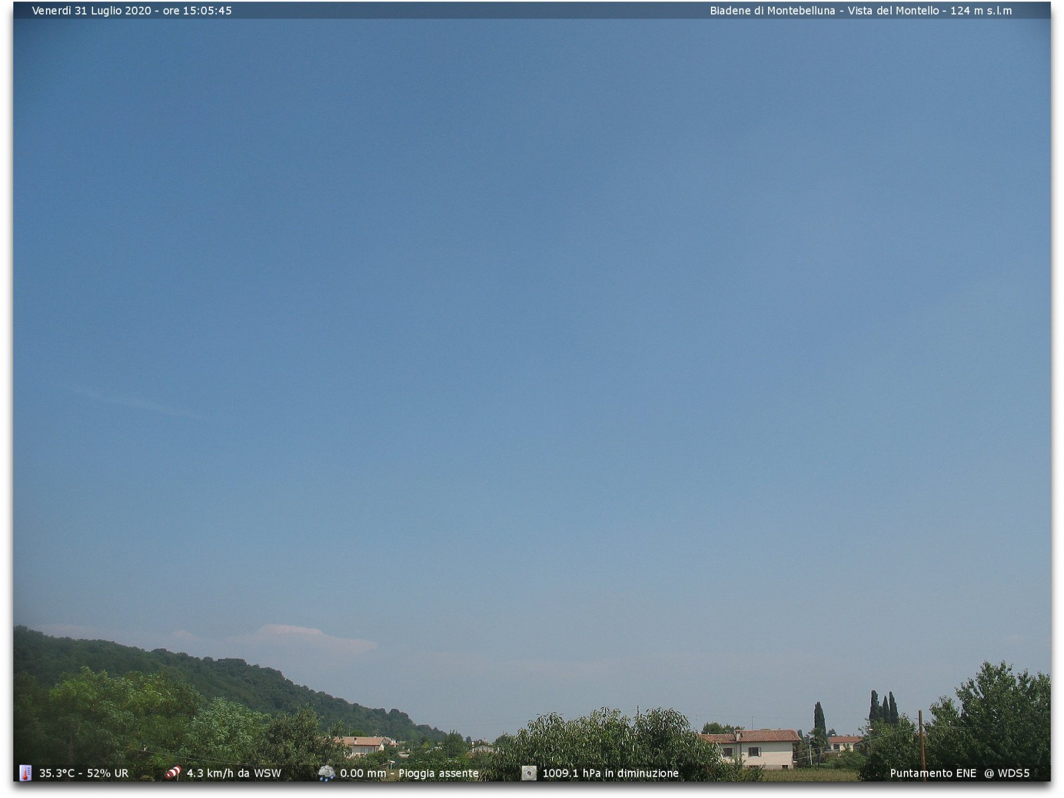This screenshot has height=798, width=1064.
Task: Click the '4.3 km/h da WSW' wind reading
Action: (234, 773)
